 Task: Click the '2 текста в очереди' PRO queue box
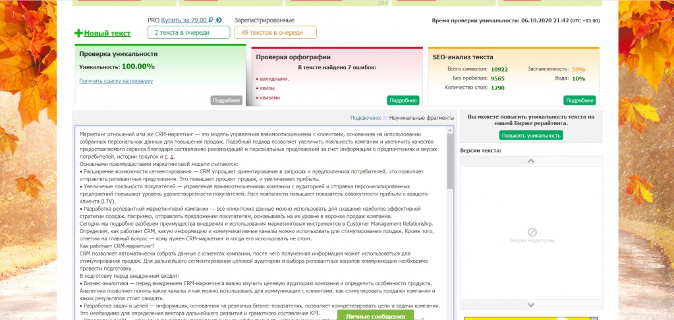coord(188,32)
